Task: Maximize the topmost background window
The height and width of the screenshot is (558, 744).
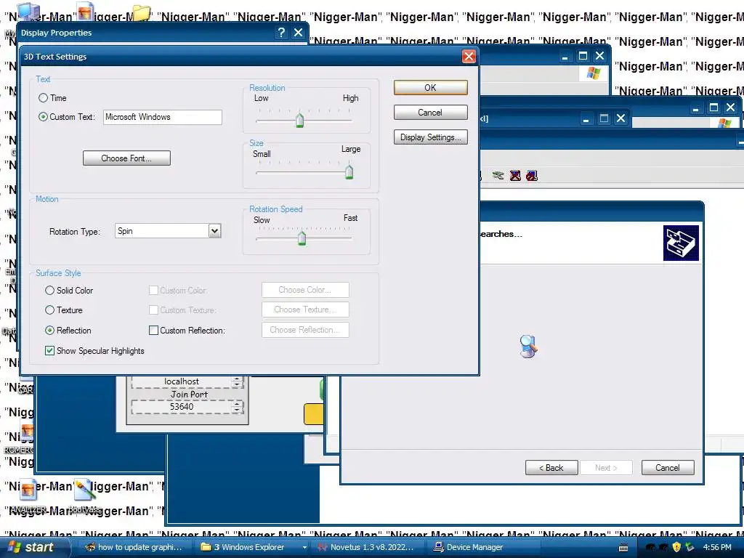Action: point(583,57)
